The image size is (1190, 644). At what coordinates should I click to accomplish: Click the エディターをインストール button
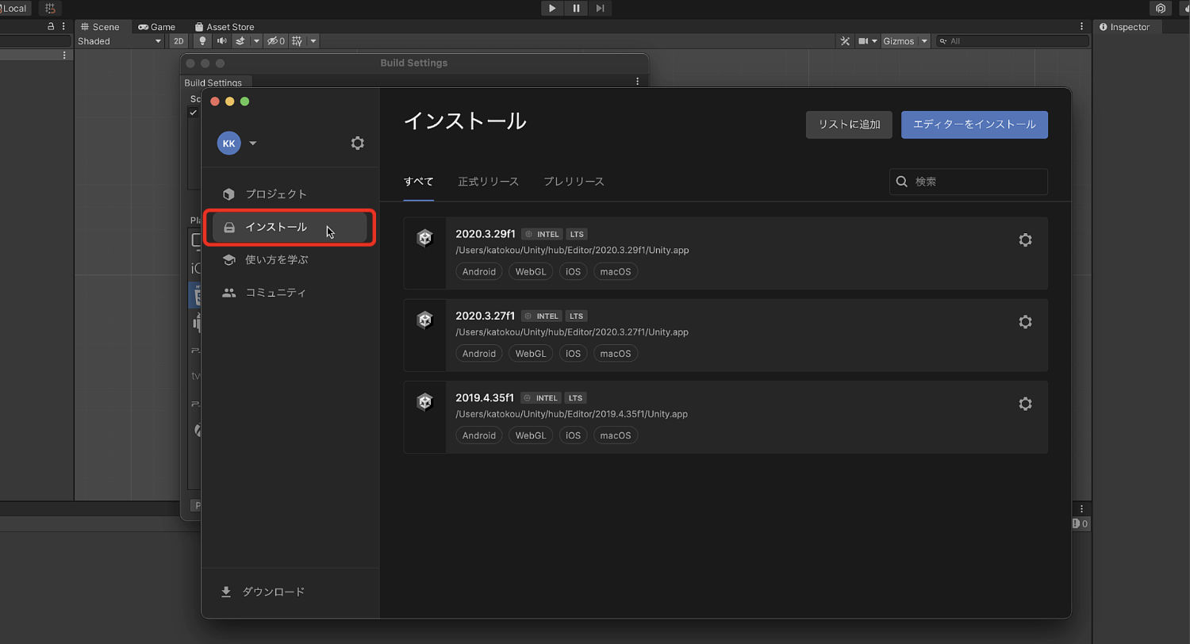point(974,125)
